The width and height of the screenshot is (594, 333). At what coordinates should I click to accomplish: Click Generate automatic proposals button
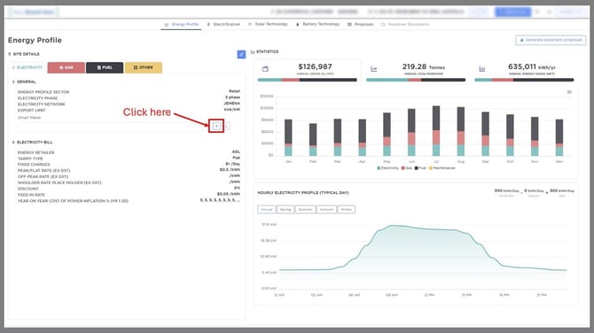551,40
